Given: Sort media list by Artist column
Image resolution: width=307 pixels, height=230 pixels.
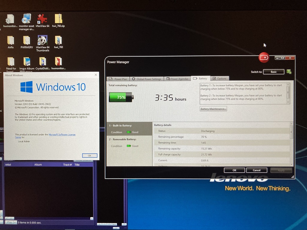Looking at the screenshot, I should point(19,165).
